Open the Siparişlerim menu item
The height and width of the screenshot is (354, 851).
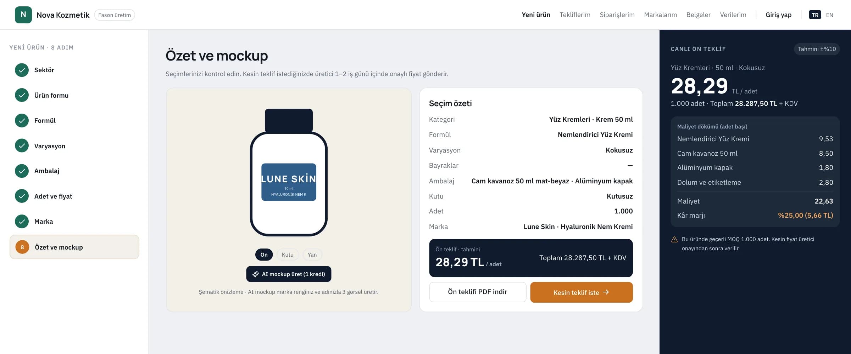pyautogui.click(x=617, y=15)
